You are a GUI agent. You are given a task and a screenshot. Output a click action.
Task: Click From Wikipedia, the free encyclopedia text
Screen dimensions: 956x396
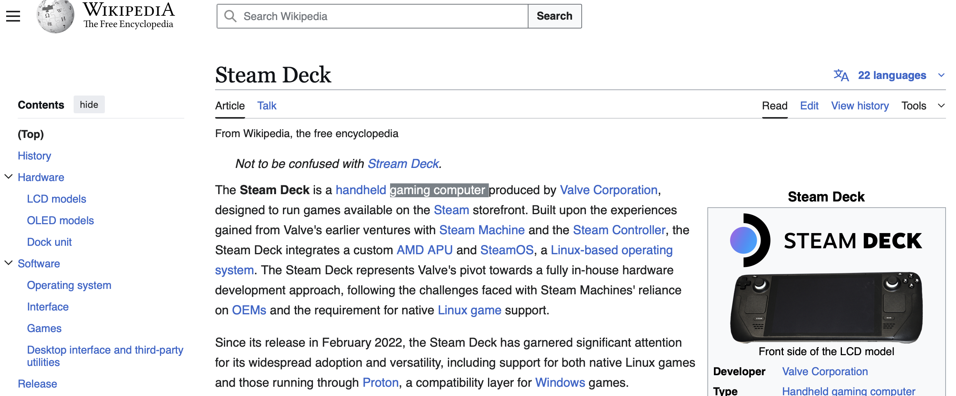click(x=306, y=133)
